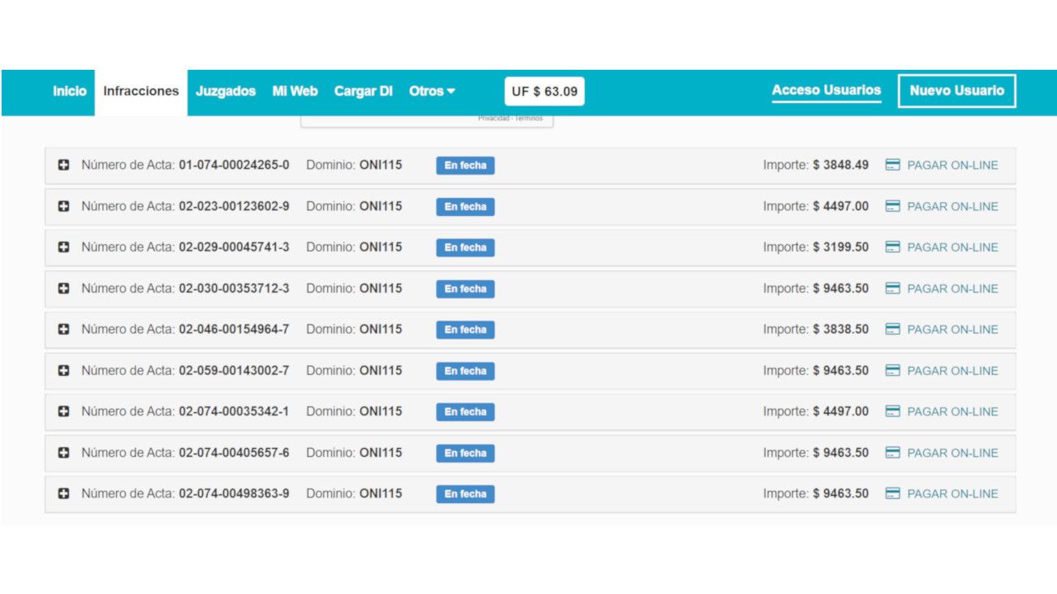Pay online the $ 3199.50 infraction
1057x594 pixels.
click(952, 247)
